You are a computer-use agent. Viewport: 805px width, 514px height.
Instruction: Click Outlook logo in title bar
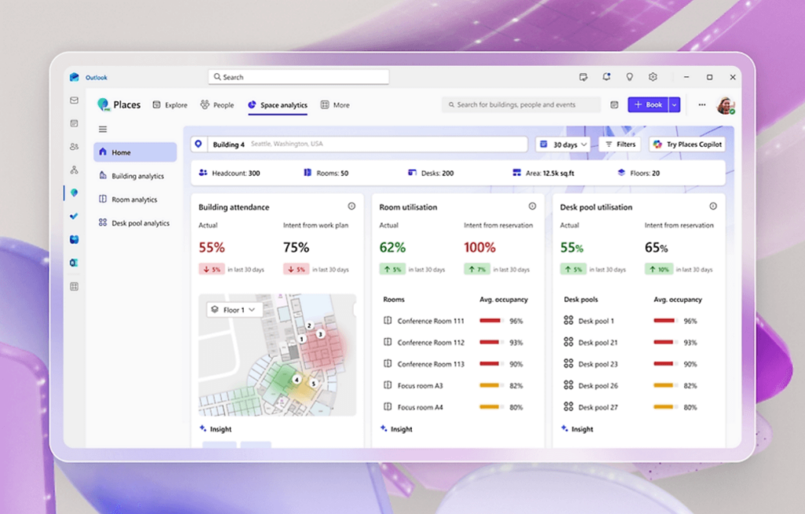[75, 77]
